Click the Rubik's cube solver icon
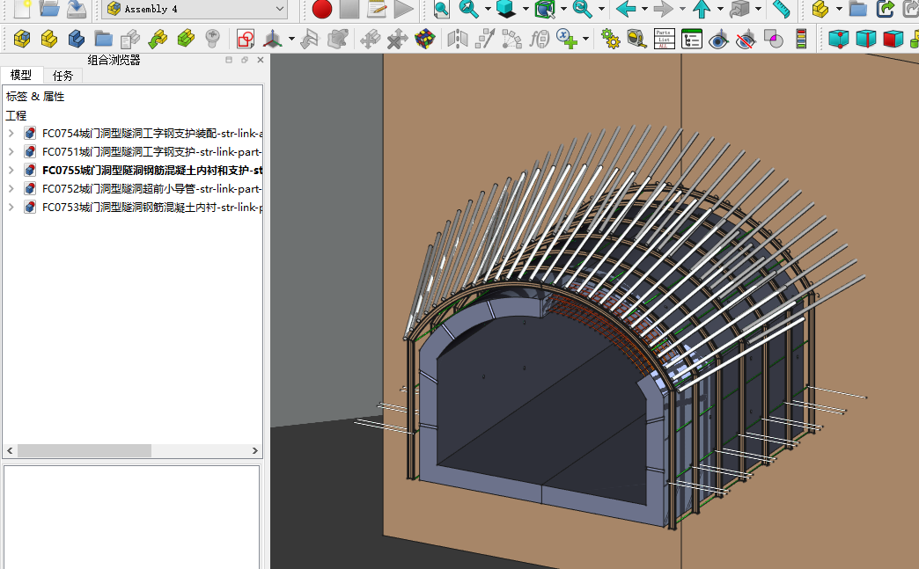 (425, 39)
